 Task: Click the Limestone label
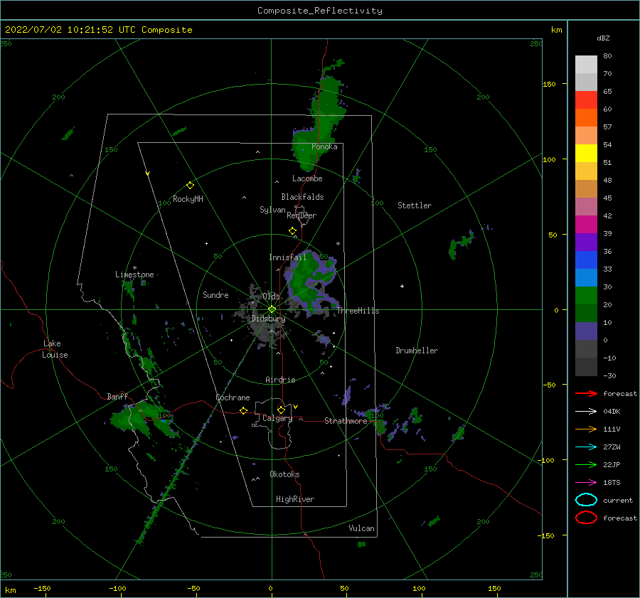tap(134, 274)
